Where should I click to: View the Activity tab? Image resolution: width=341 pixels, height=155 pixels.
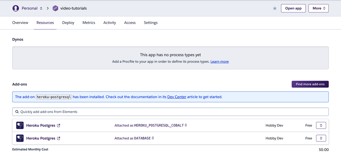(x=109, y=23)
